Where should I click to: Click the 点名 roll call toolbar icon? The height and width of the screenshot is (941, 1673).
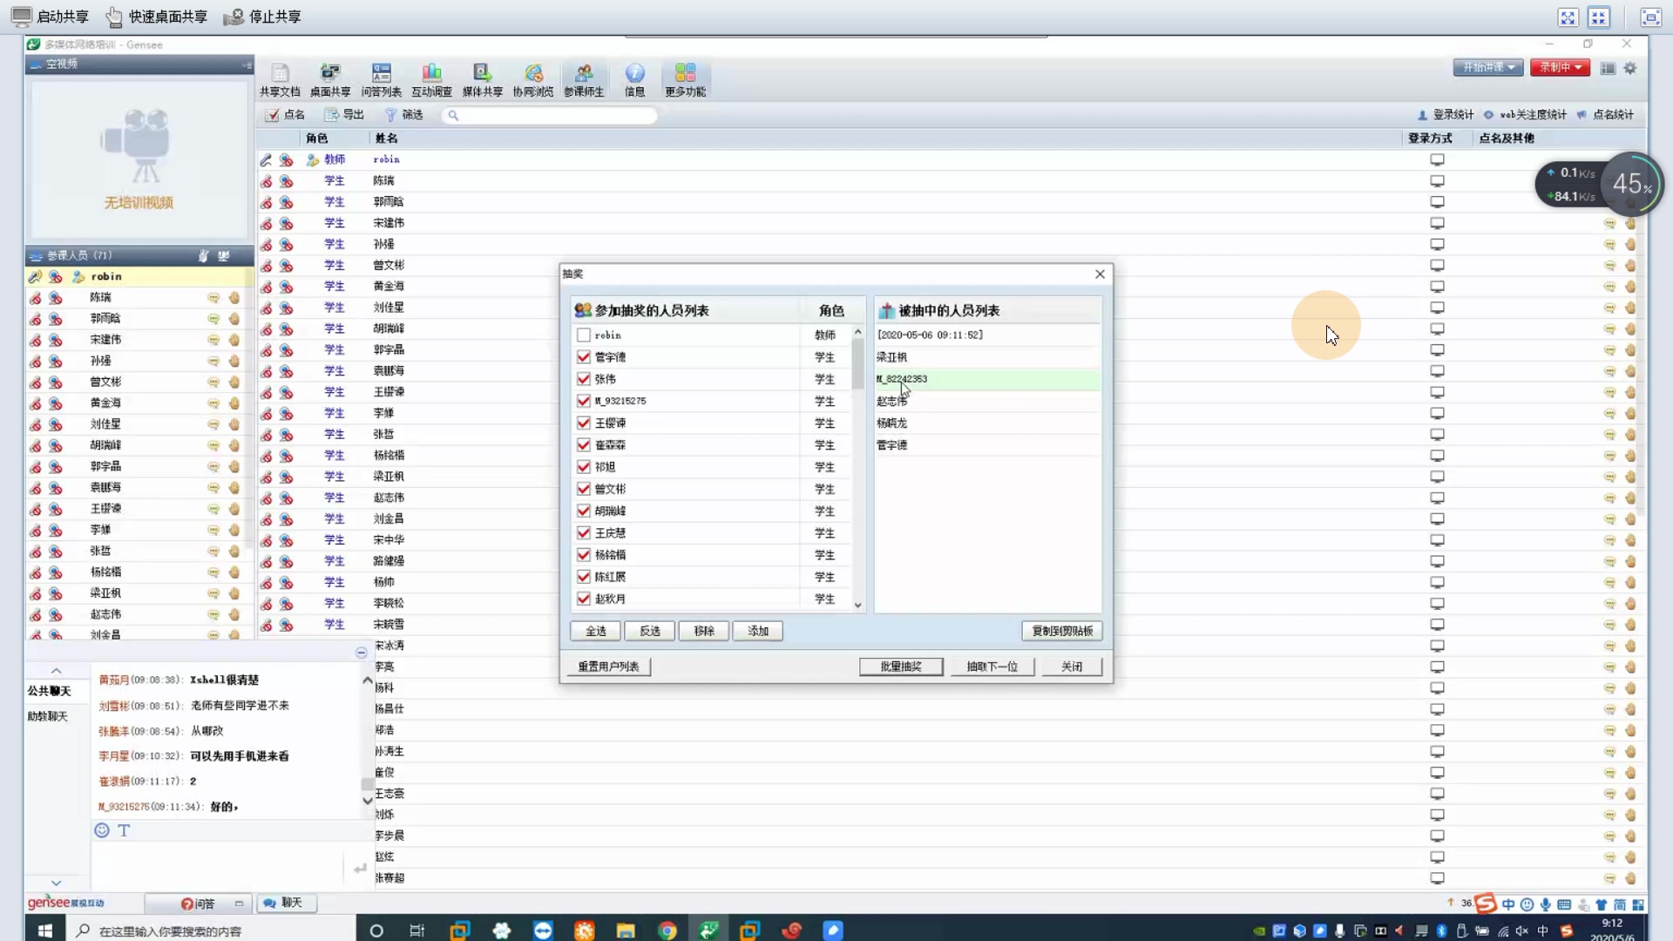(285, 114)
